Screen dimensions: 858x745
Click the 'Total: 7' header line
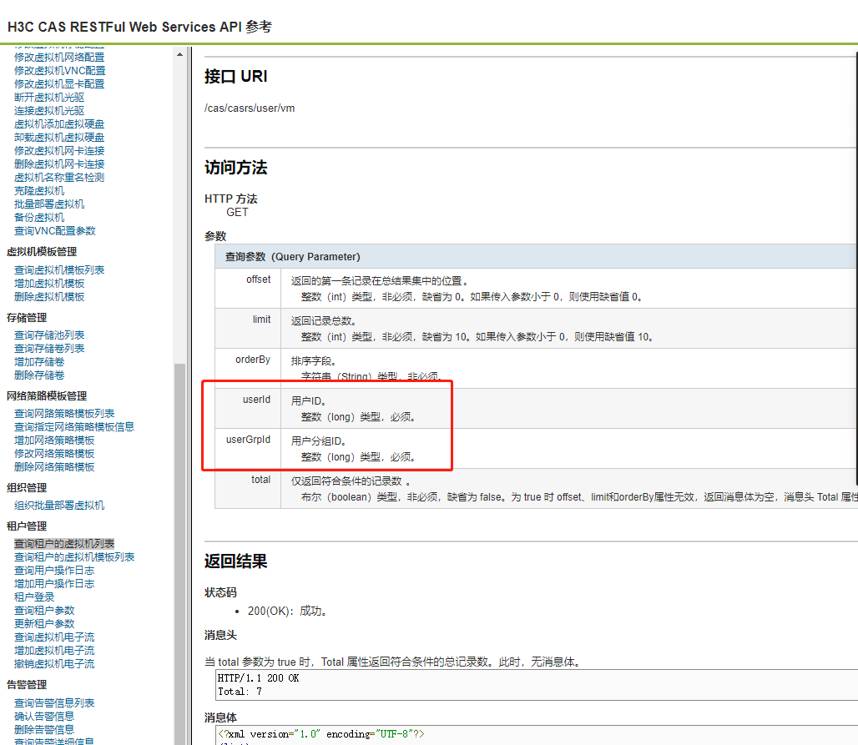point(240,692)
